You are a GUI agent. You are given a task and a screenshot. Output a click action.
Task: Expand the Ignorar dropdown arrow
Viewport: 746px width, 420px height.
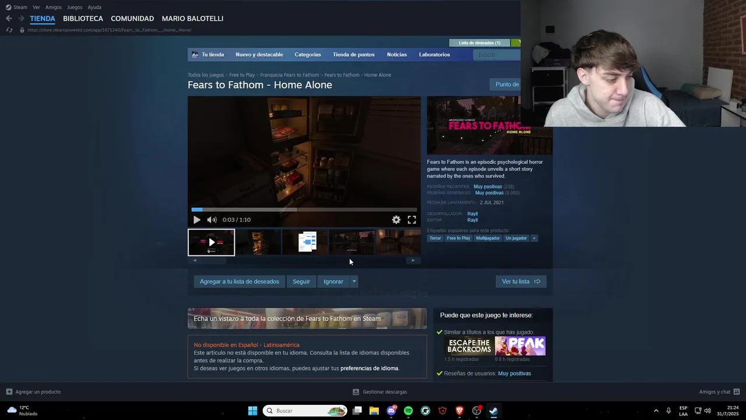coord(354,282)
